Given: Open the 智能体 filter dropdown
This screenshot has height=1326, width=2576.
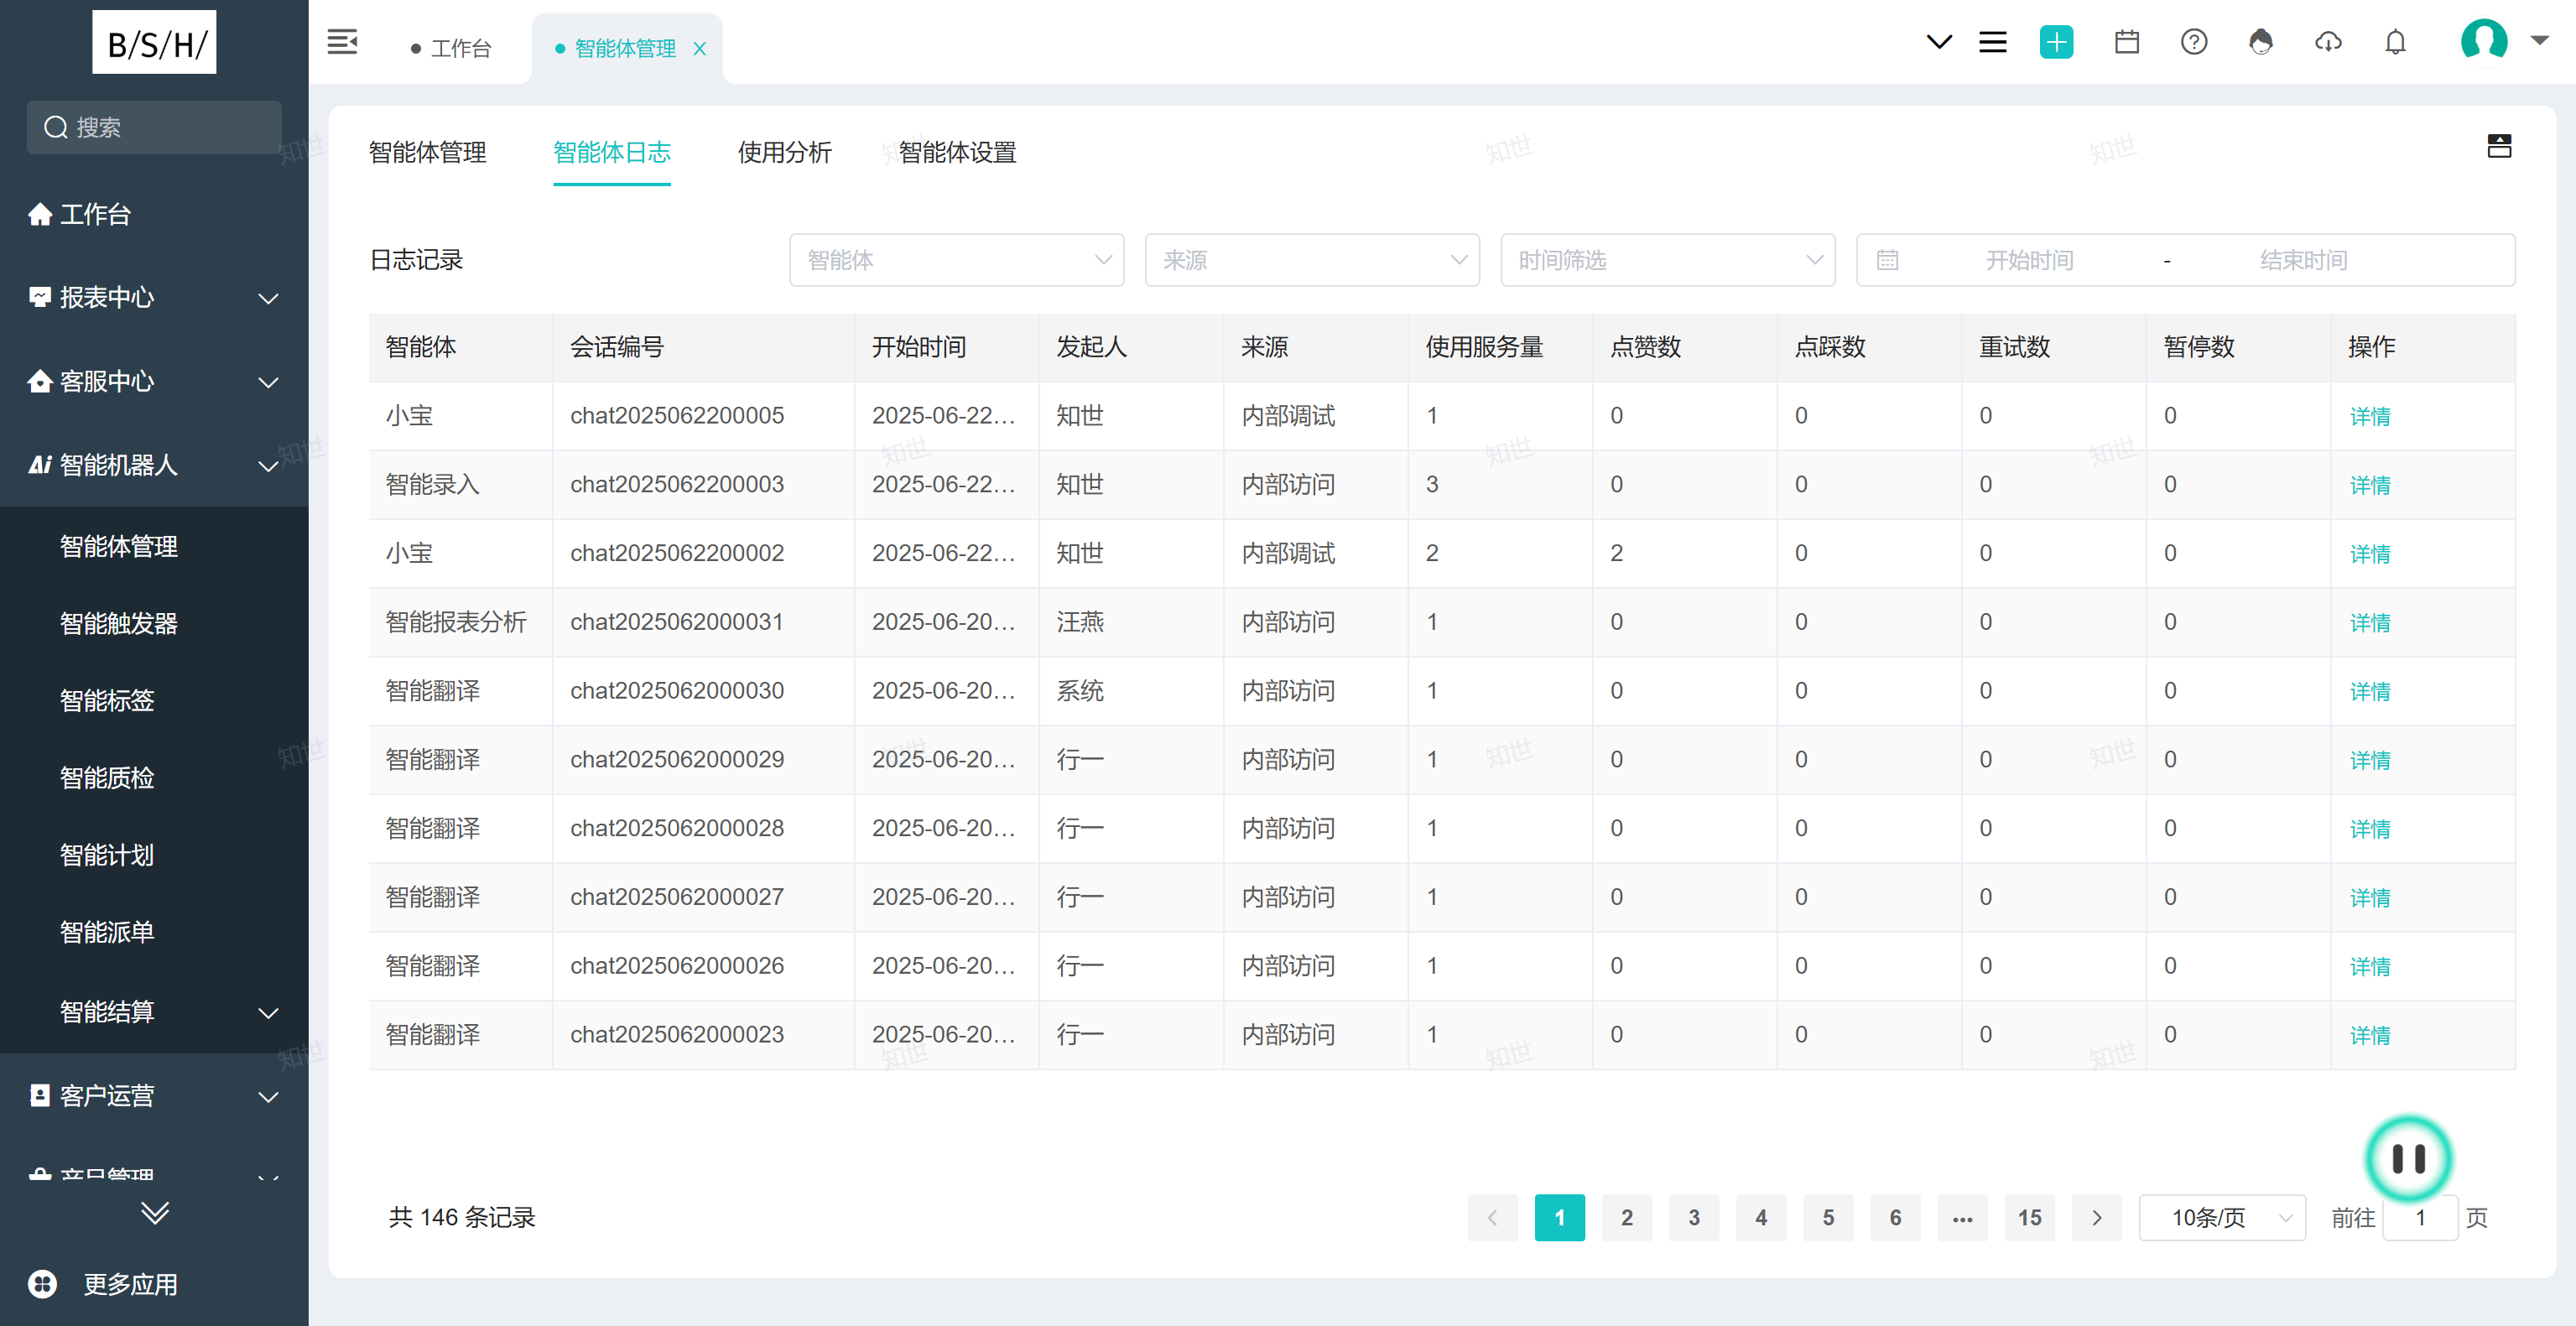Looking at the screenshot, I should point(956,260).
